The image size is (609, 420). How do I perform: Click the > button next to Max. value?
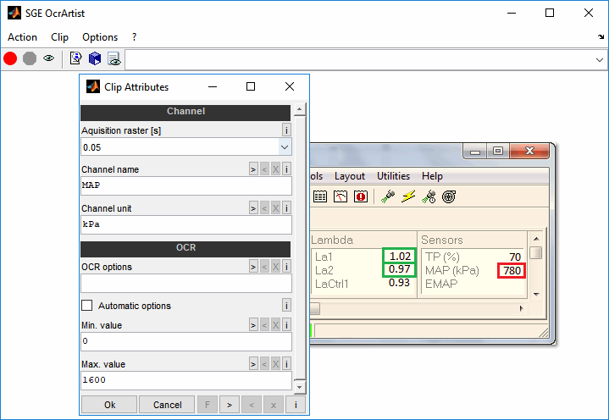point(253,364)
